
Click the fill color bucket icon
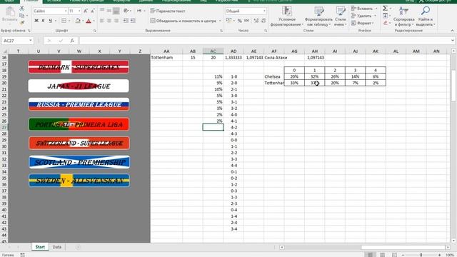[78, 21]
